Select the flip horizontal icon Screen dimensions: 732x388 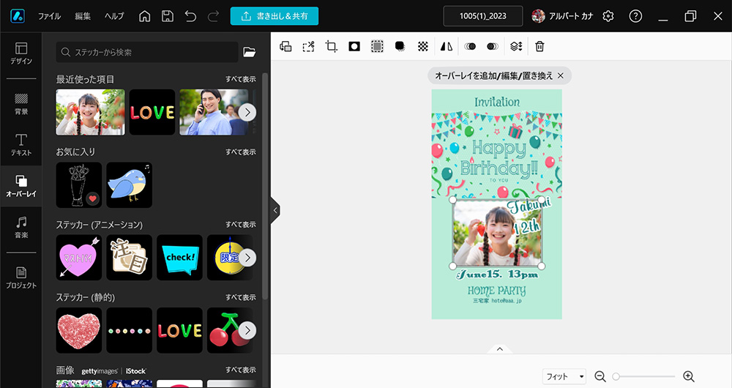pyautogui.click(x=447, y=46)
